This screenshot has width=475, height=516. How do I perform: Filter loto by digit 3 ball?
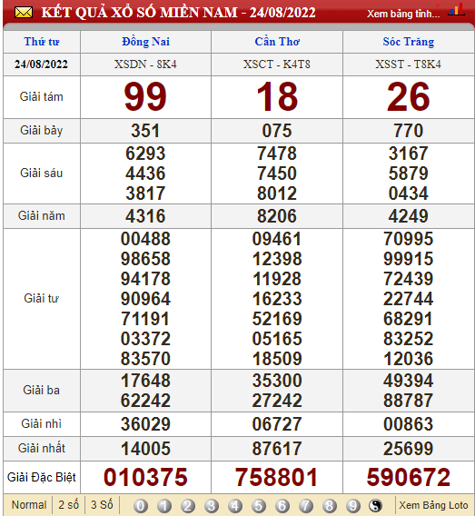coord(212,505)
